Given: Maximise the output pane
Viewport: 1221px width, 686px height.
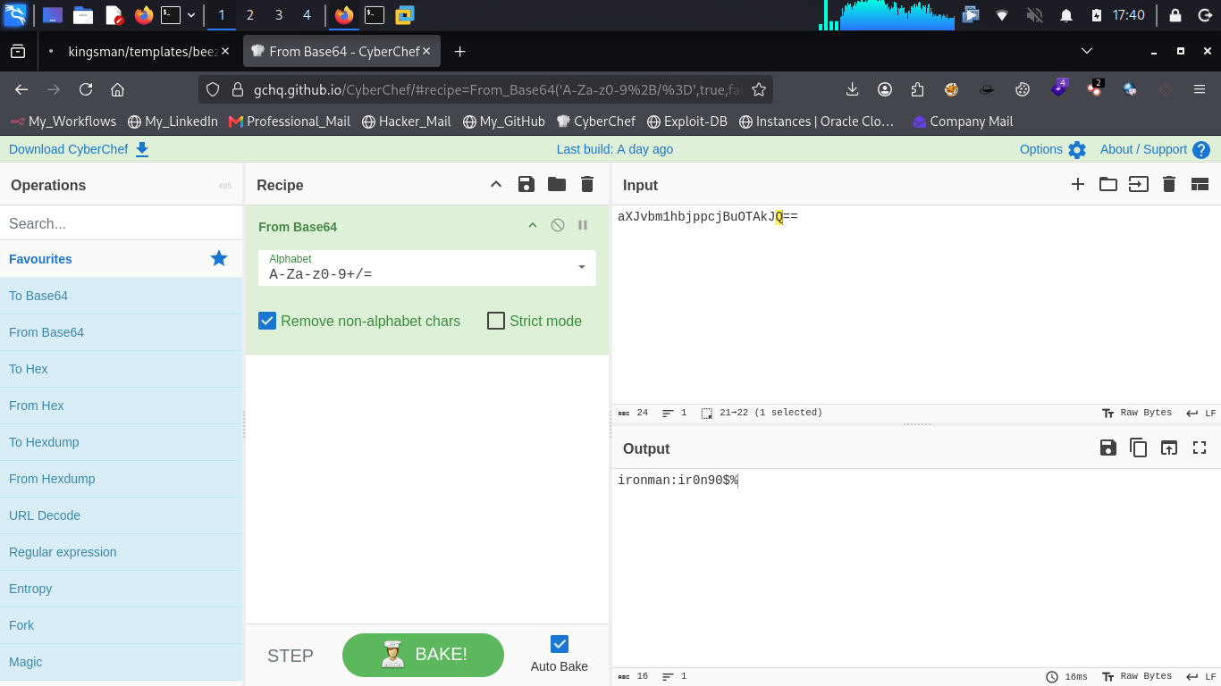Looking at the screenshot, I should [1200, 448].
